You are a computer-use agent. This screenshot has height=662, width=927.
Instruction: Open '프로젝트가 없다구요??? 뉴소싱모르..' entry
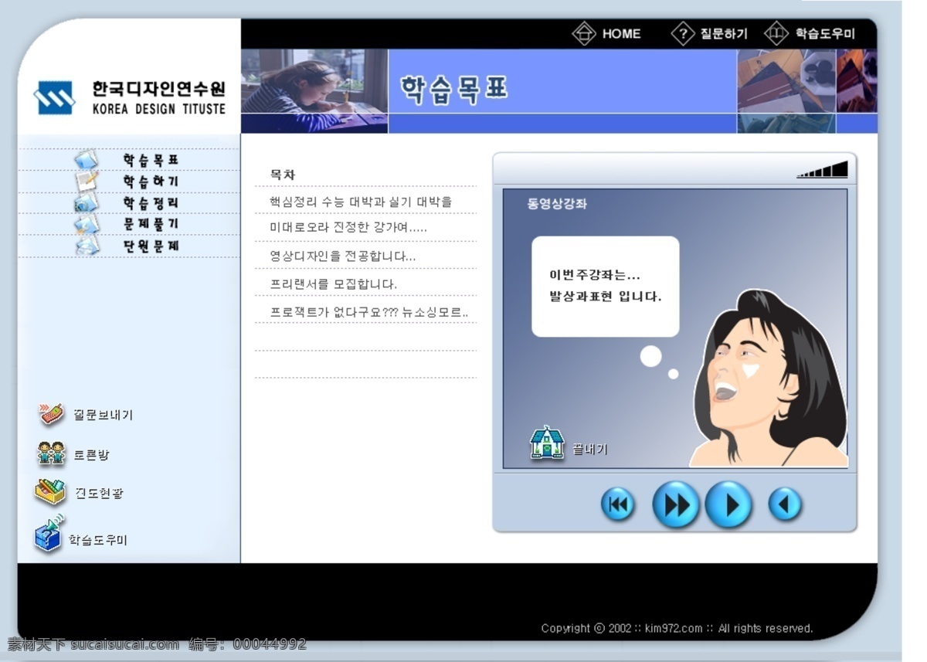[x=369, y=312]
